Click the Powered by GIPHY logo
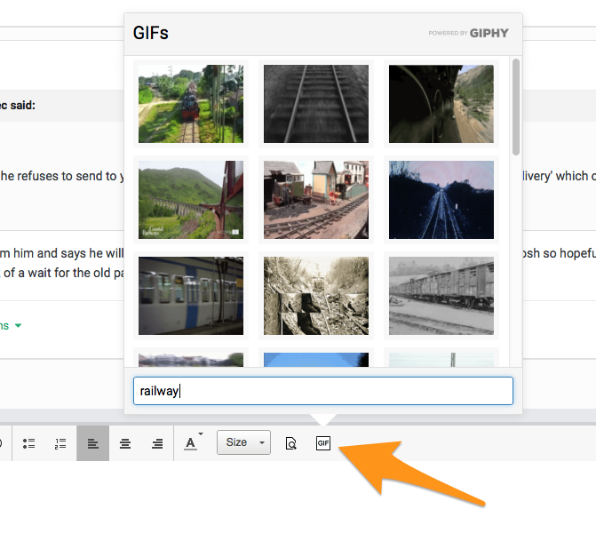This screenshot has height=549, width=596. [468, 33]
